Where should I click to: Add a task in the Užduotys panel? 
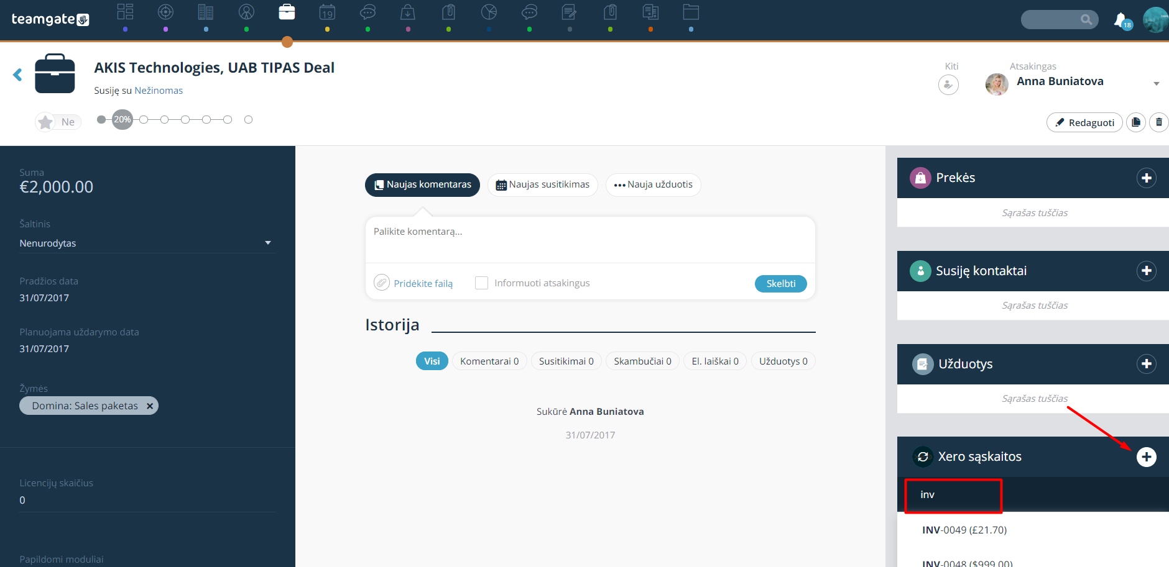1147,364
